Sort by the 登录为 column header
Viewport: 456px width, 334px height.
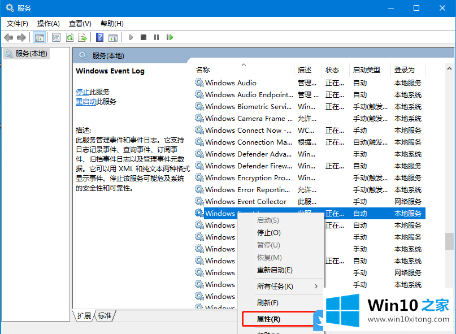tap(408, 70)
